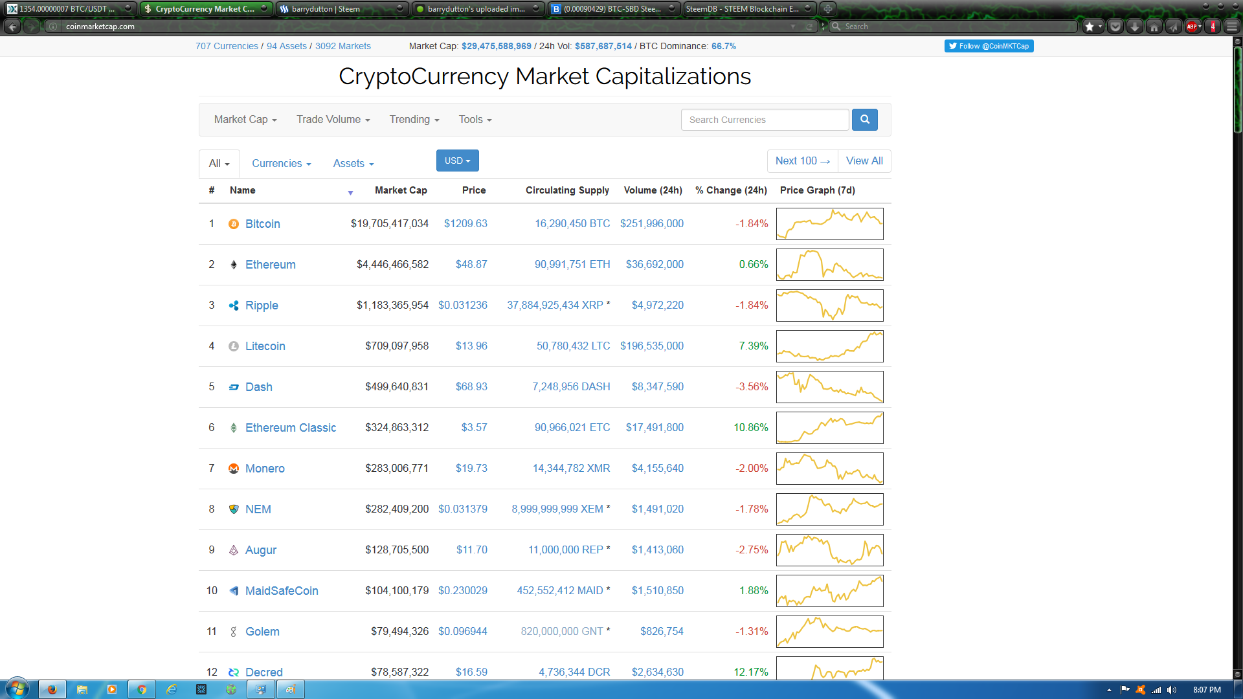Open the USD currency selector dropdown
The image size is (1243, 699).
coord(458,161)
